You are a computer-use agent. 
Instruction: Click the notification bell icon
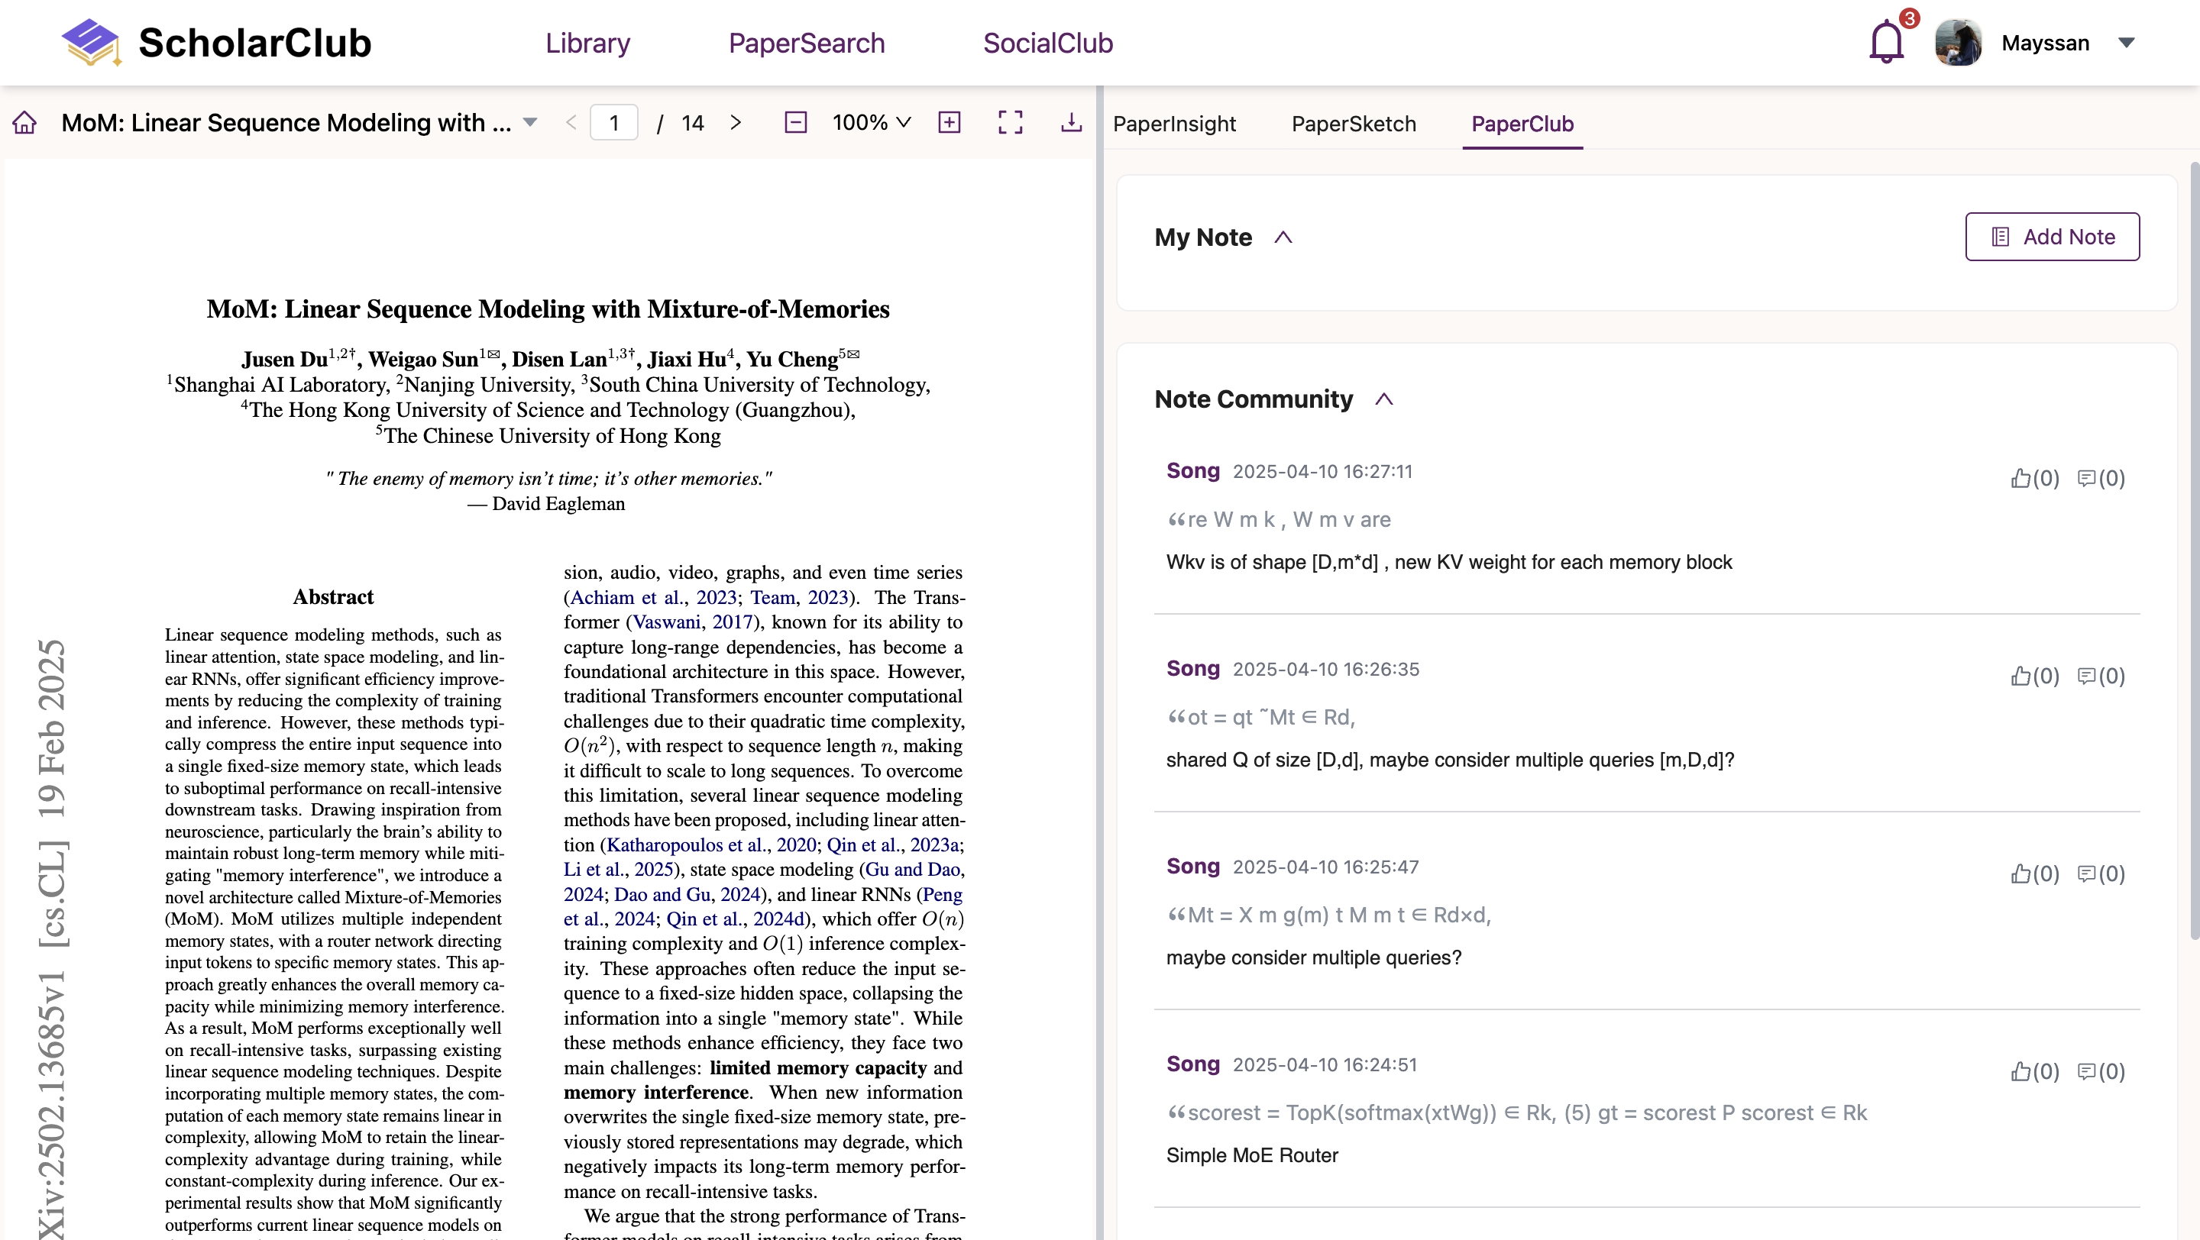1886,43
